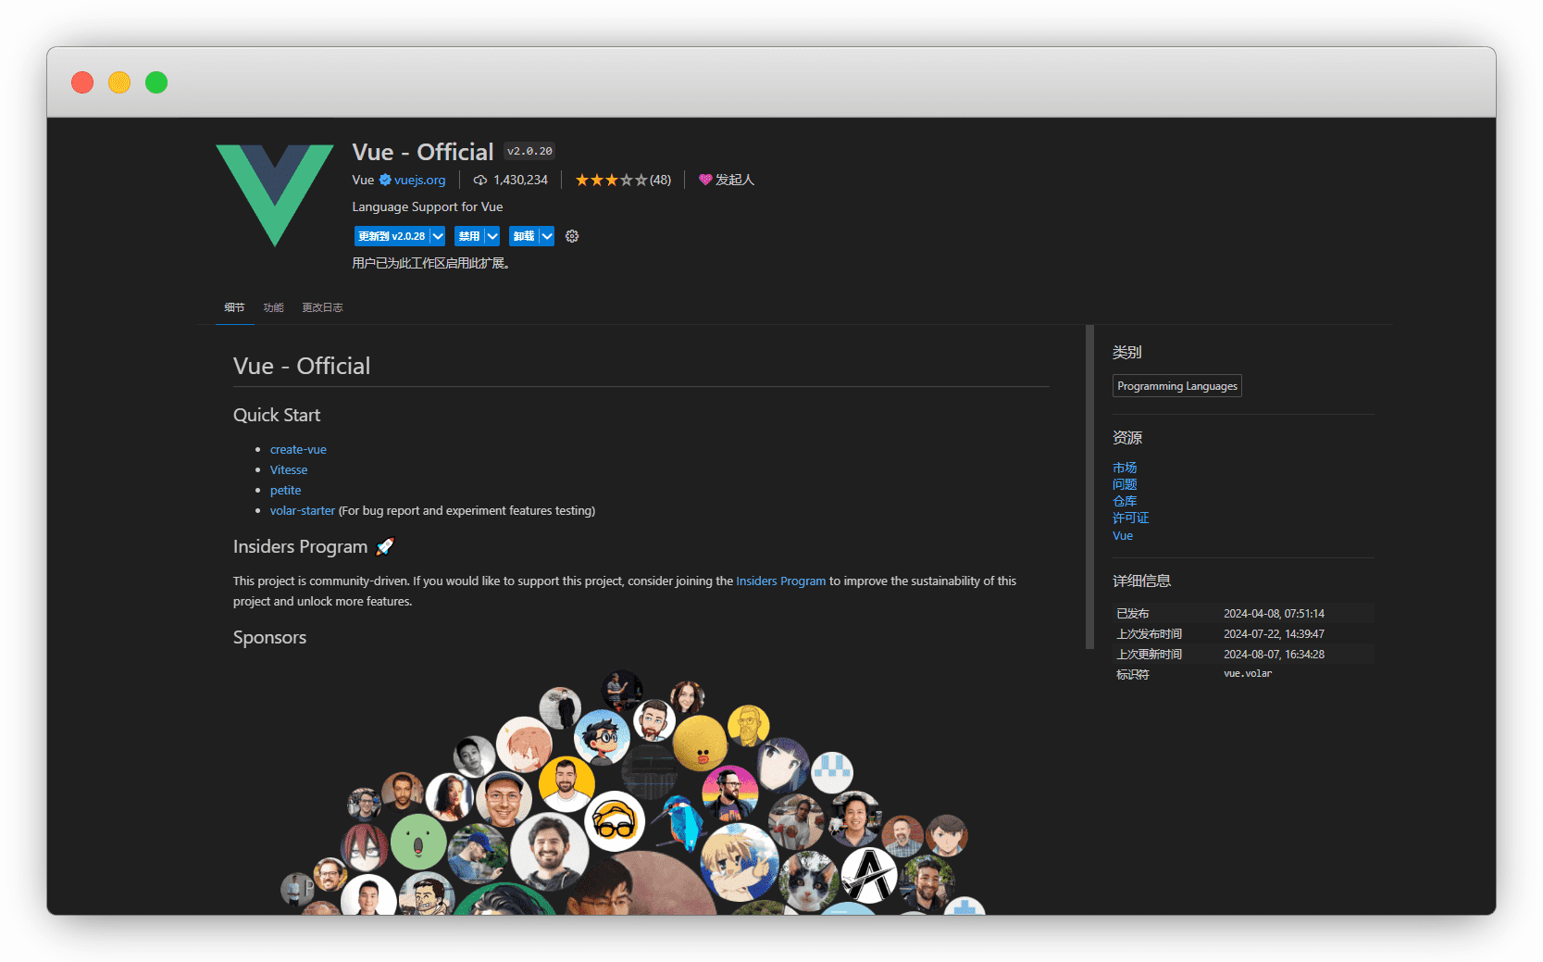Expand the 卸载 (Uninstall) dropdown arrow
Viewport: 1543px width, 962px height.
547,236
